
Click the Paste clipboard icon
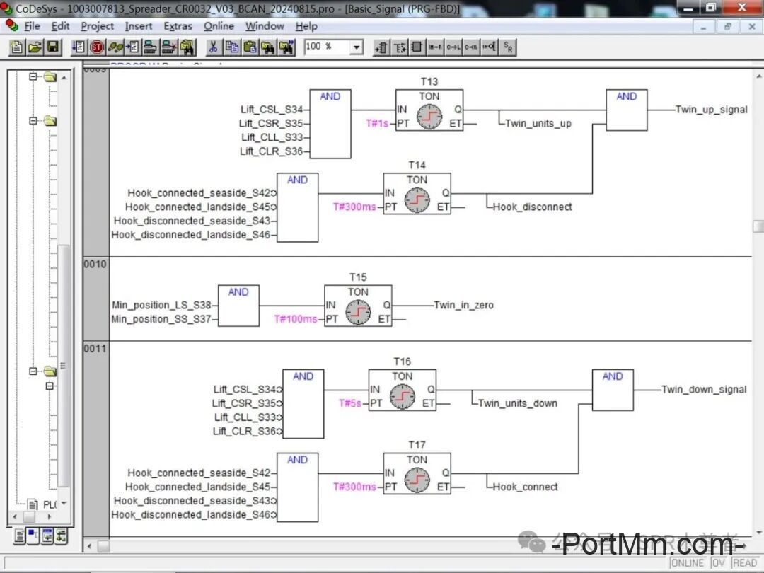[x=250, y=47]
